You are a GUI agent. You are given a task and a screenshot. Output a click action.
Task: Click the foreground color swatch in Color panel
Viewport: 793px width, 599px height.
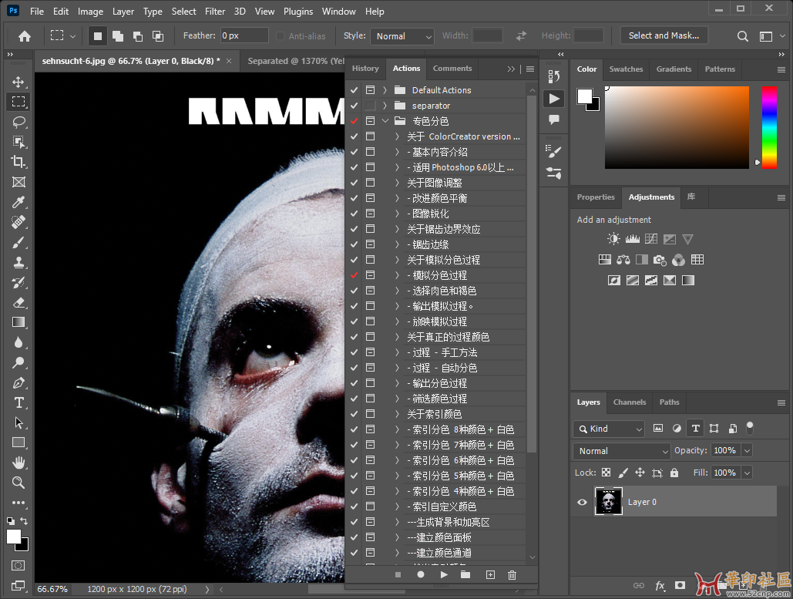pos(585,96)
